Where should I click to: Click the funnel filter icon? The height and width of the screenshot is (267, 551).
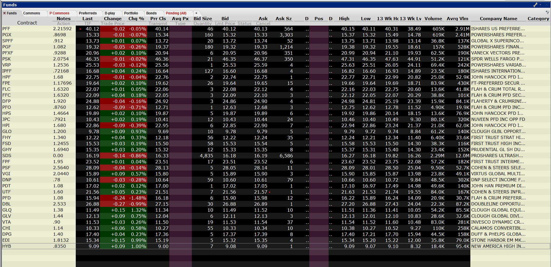click(547, 13)
